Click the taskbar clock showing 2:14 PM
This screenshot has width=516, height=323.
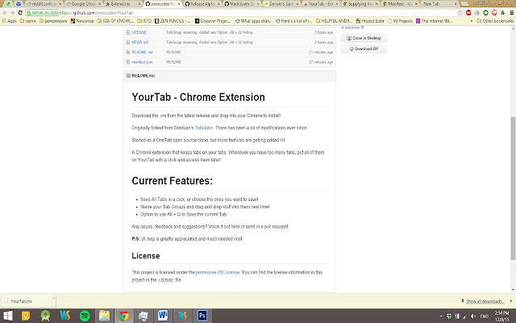point(501,316)
